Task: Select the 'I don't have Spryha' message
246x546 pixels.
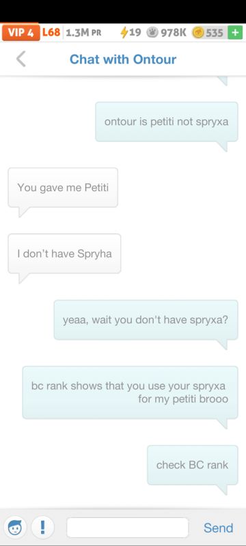Action: coord(64,253)
